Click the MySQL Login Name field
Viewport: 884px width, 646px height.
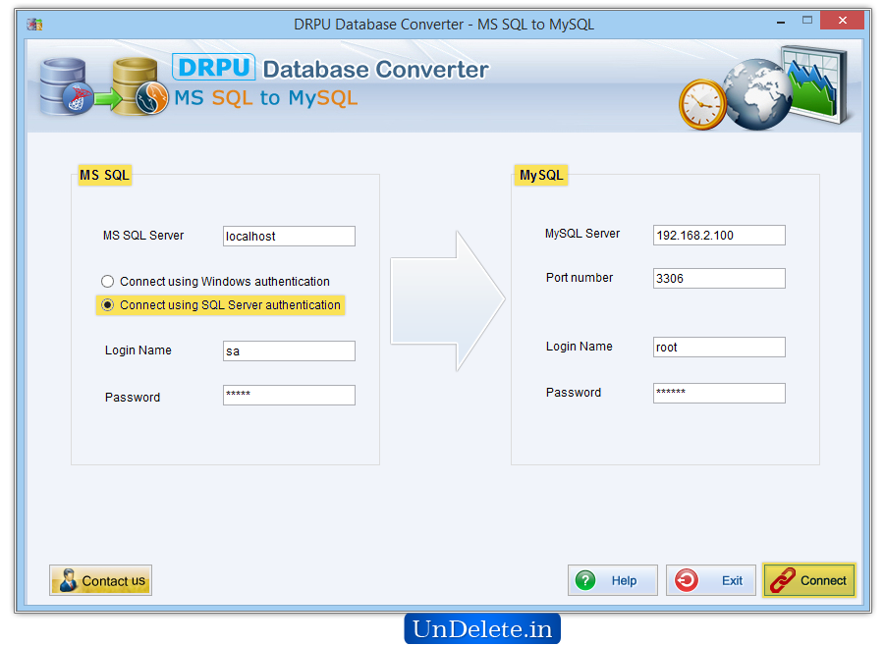[719, 348]
